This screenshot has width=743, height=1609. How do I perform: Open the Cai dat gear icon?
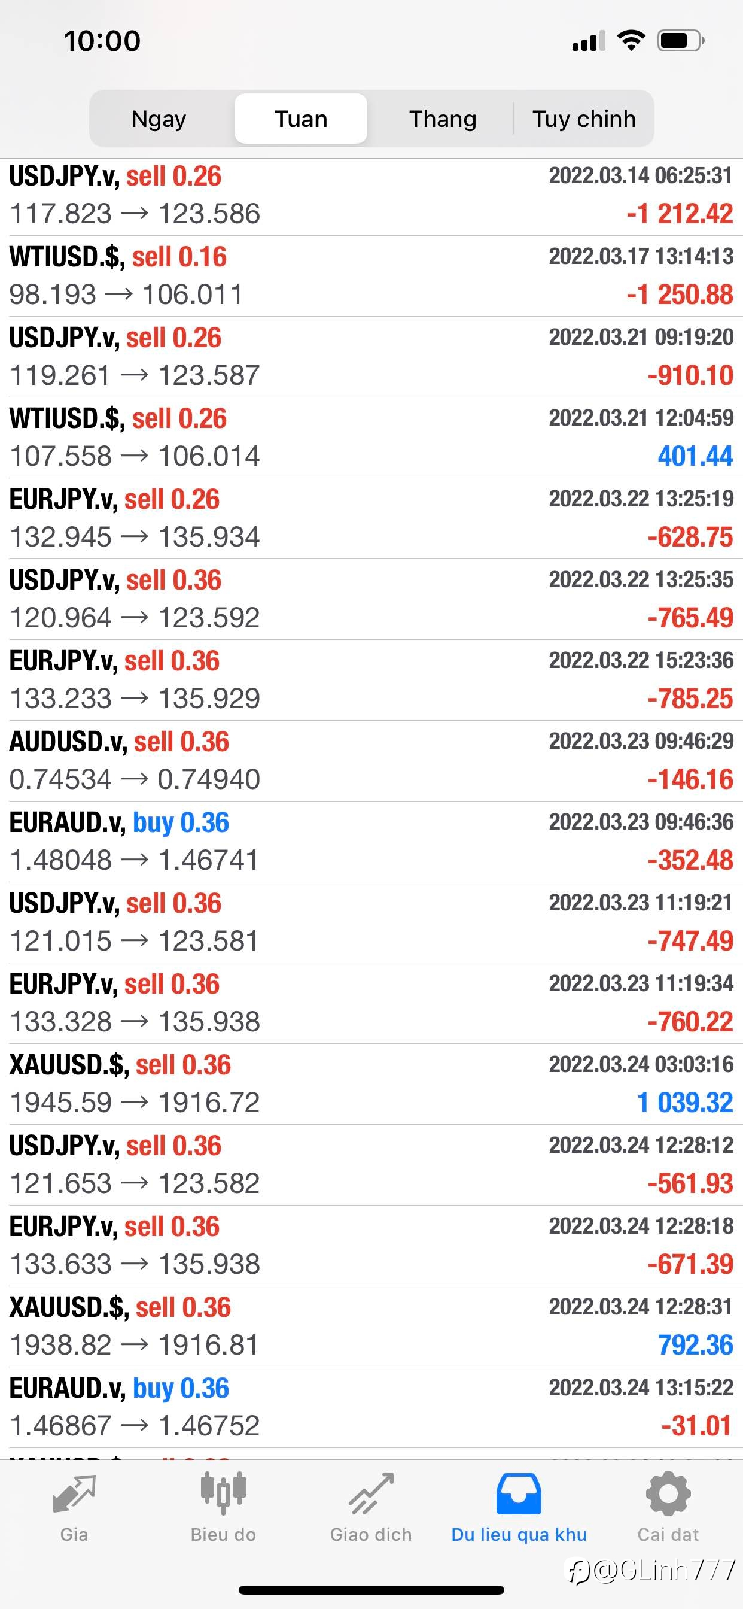coord(668,1493)
